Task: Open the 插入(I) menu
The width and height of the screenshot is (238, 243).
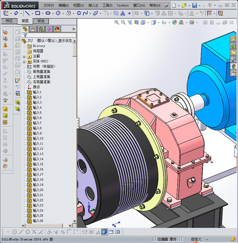Action: pyautogui.click(x=93, y=5)
